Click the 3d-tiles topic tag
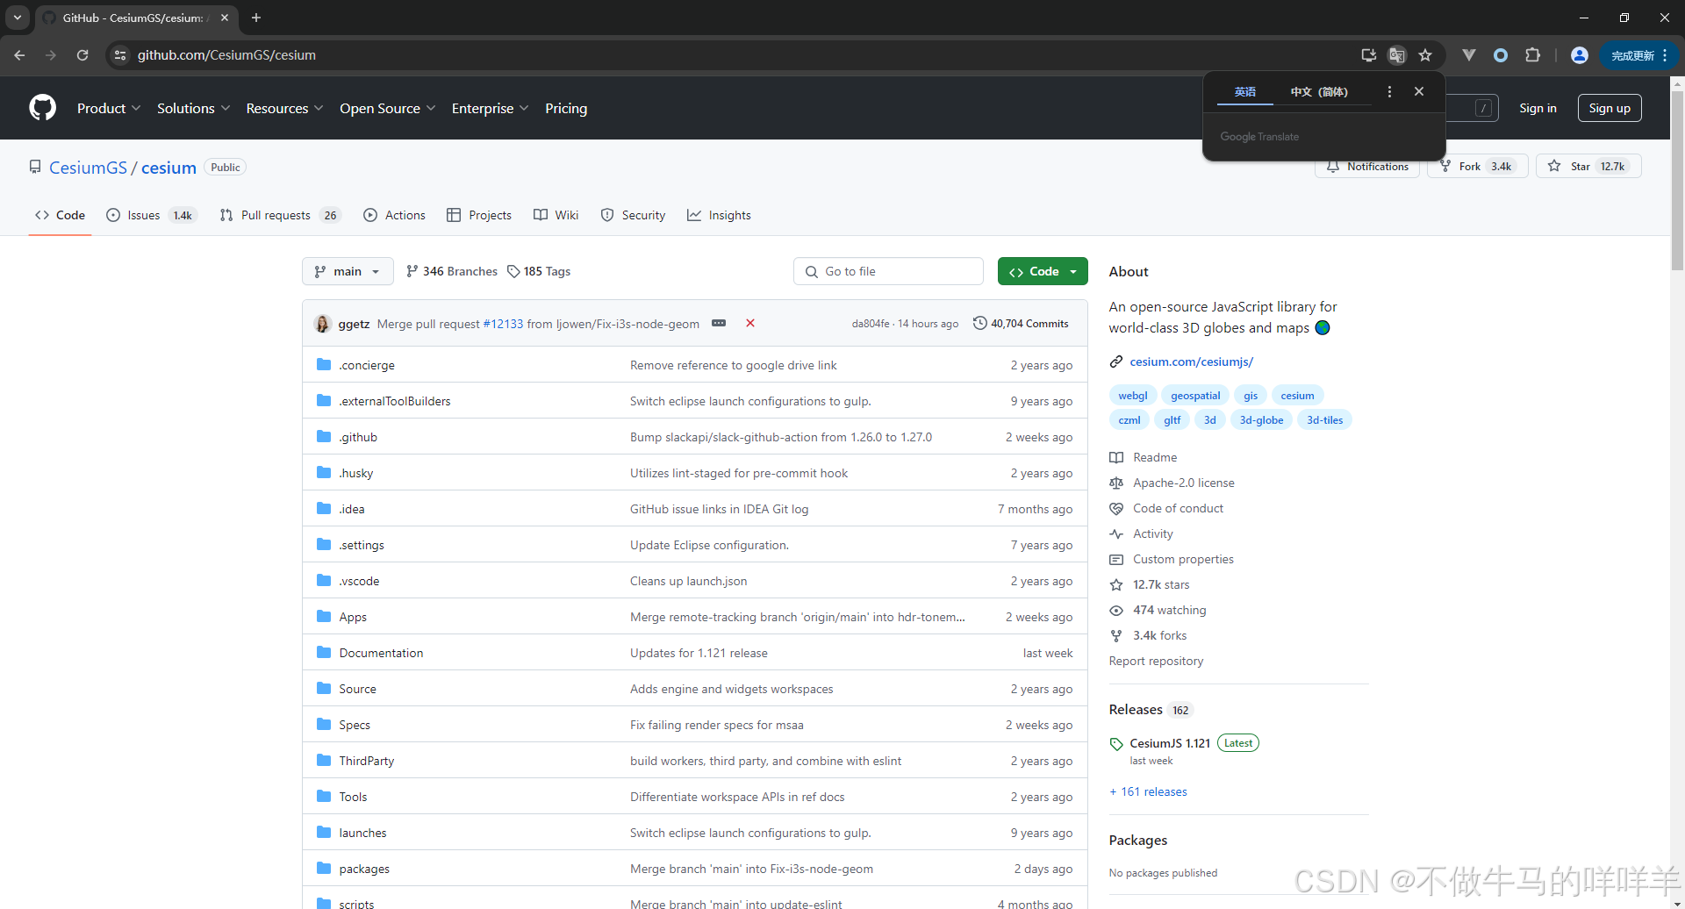This screenshot has width=1685, height=909. [x=1324, y=420]
